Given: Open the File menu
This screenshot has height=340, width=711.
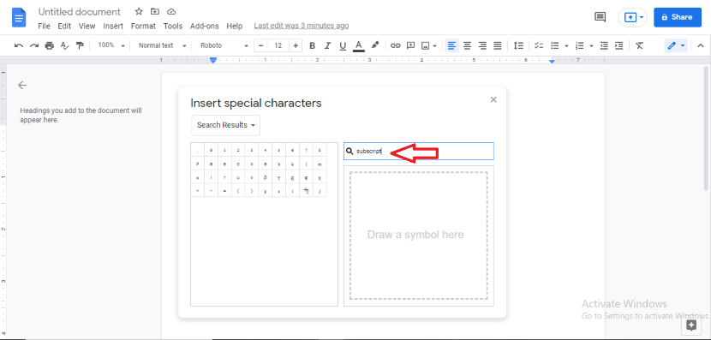Looking at the screenshot, I should pyautogui.click(x=44, y=27).
